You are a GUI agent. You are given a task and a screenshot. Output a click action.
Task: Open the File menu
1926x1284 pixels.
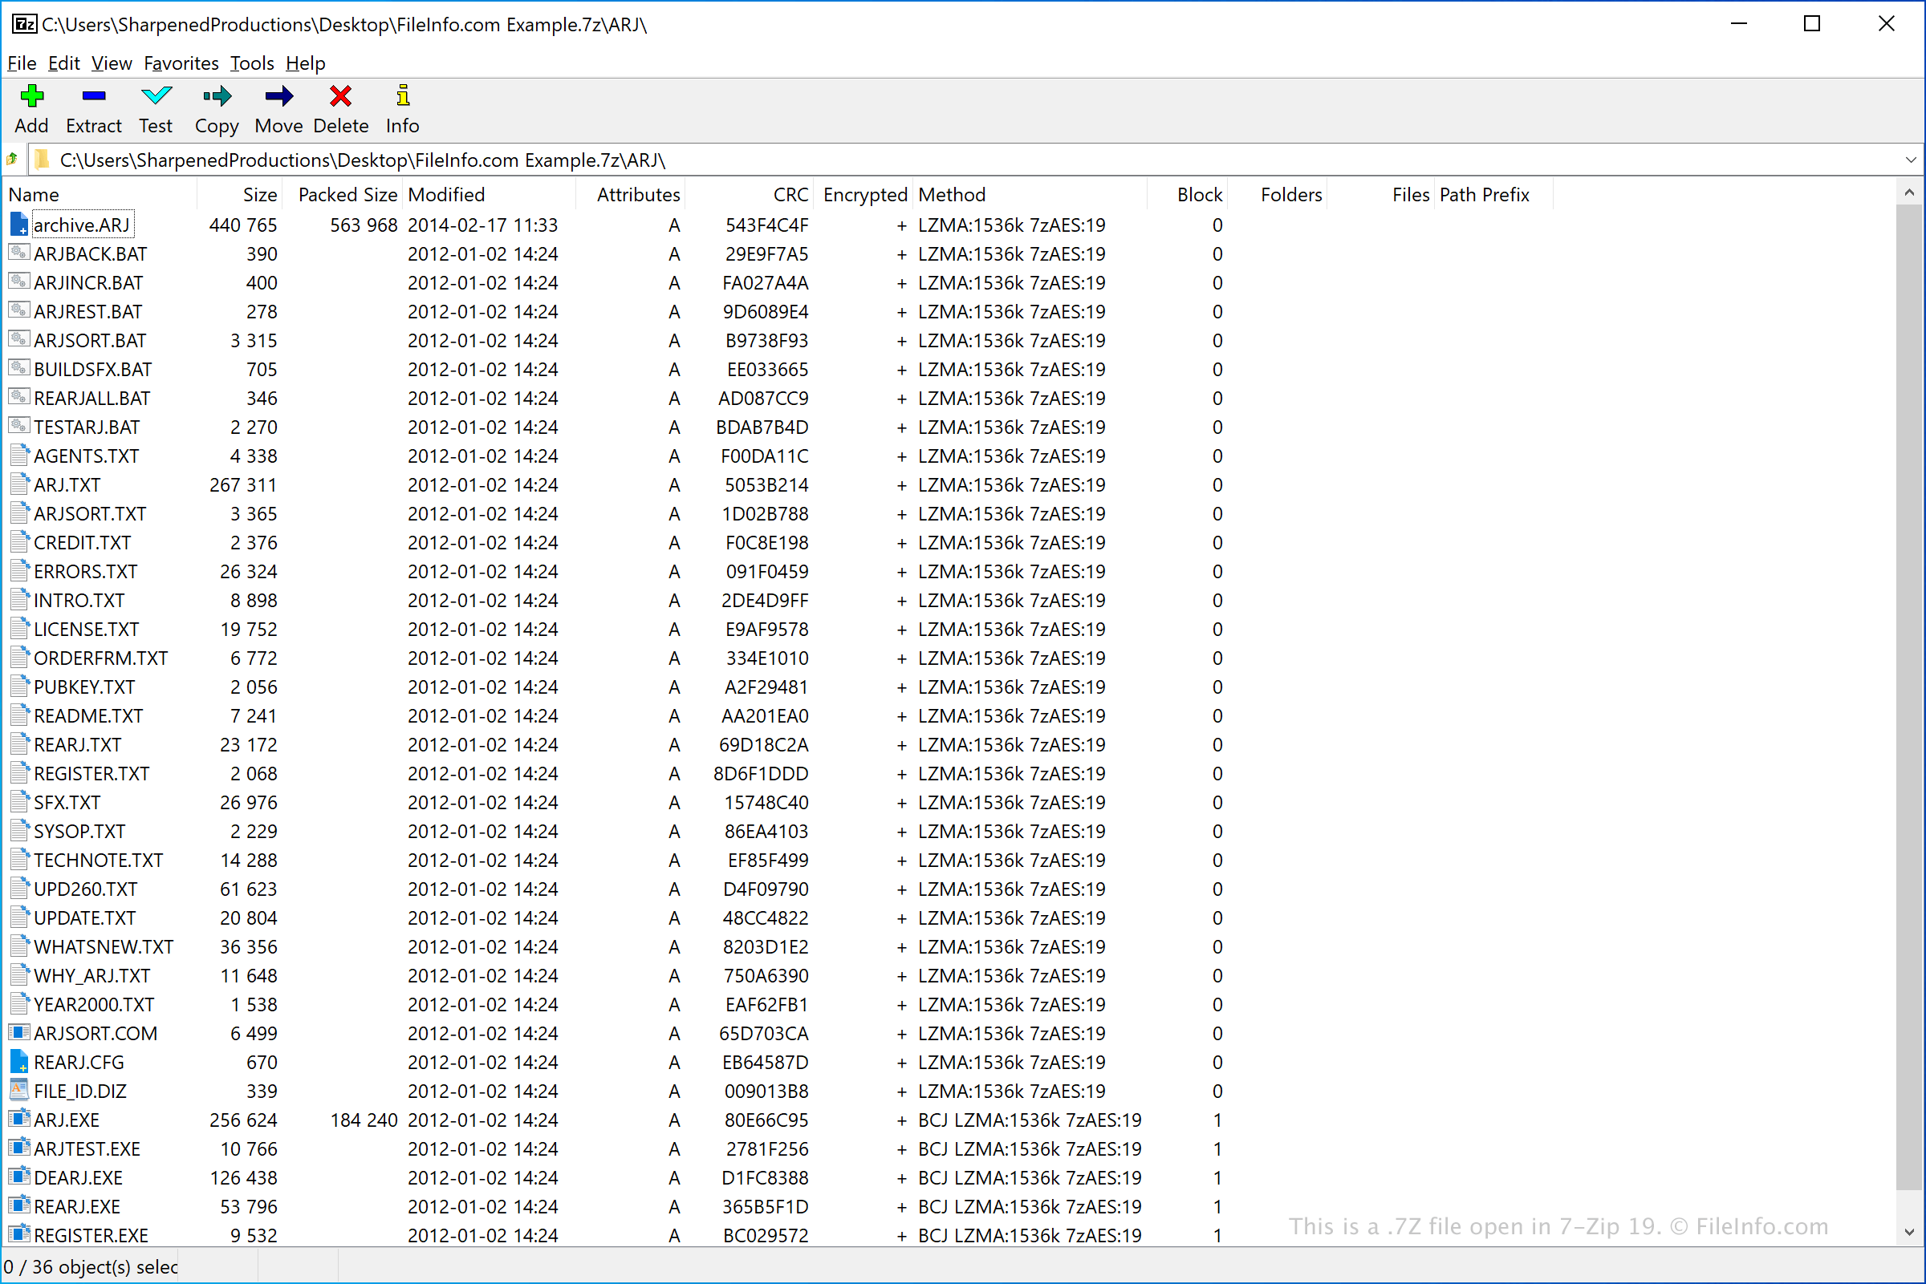tap(20, 63)
